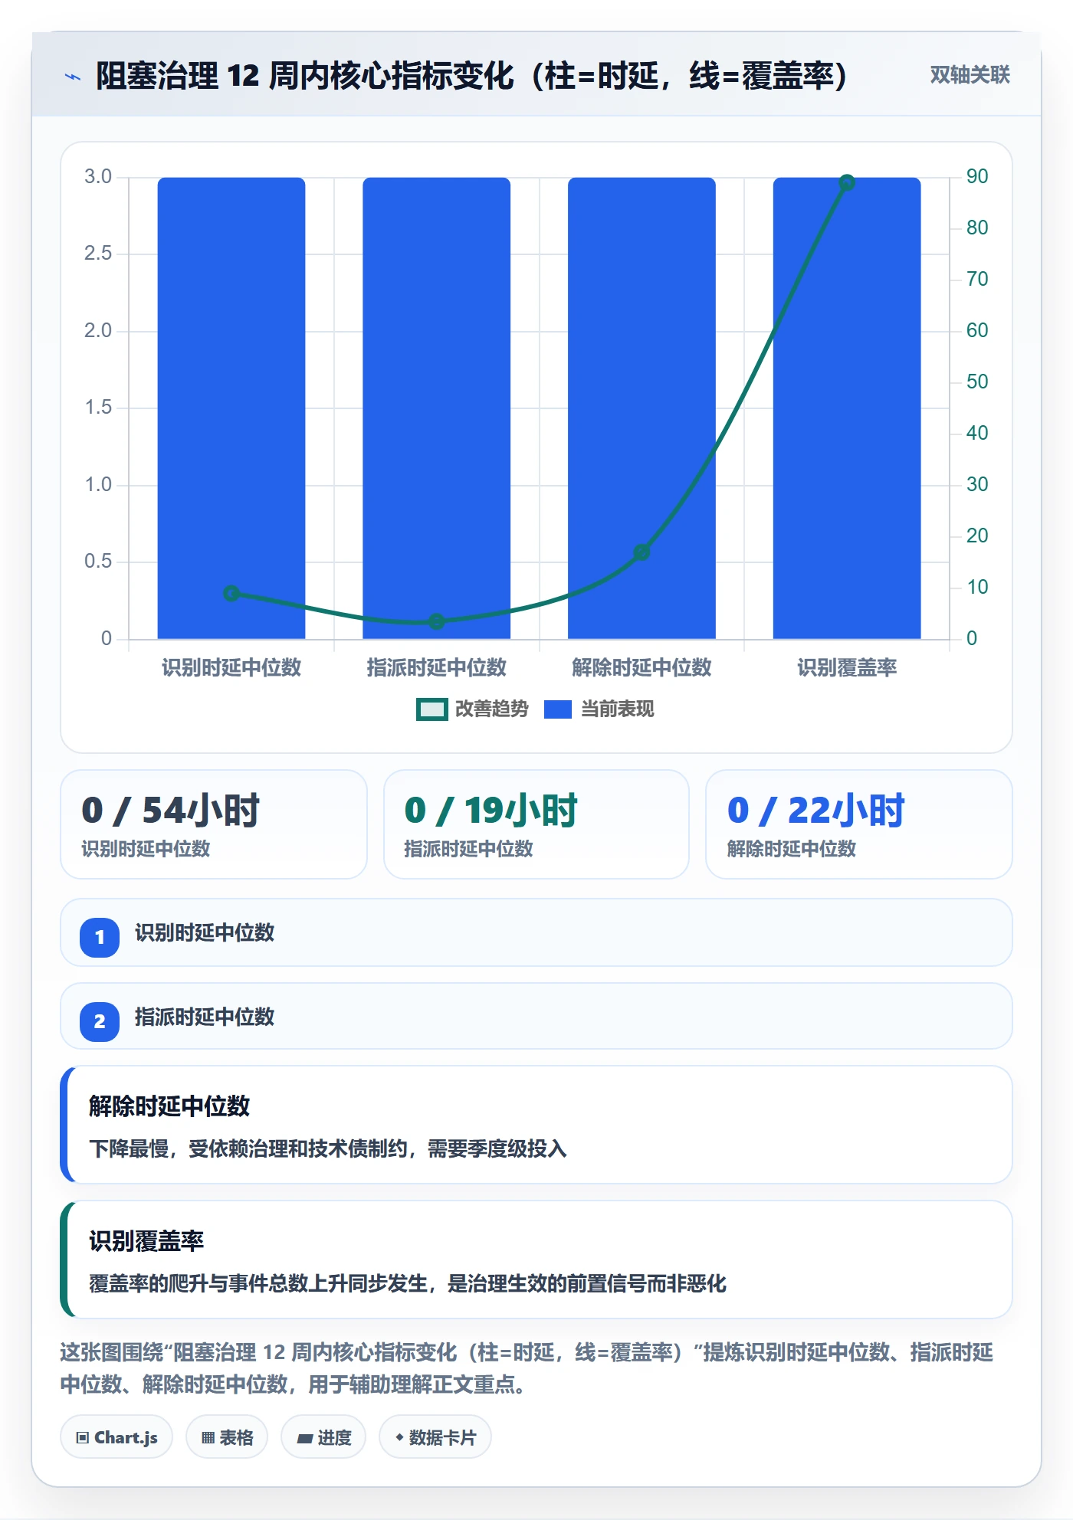The width and height of the screenshot is (1073, 1520).
Task: Click the number 2 badge for 指派时延中位数
Action: tap(100, 1021)
